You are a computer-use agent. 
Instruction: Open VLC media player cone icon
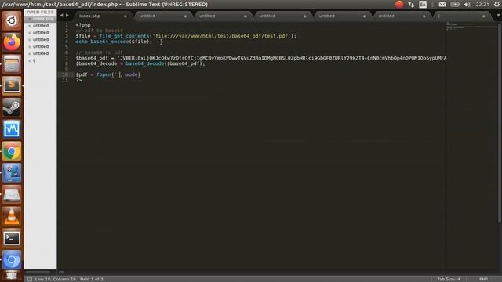click(x=12, y=216)
